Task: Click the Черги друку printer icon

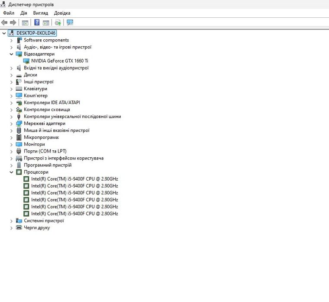Action: (19, 228)
